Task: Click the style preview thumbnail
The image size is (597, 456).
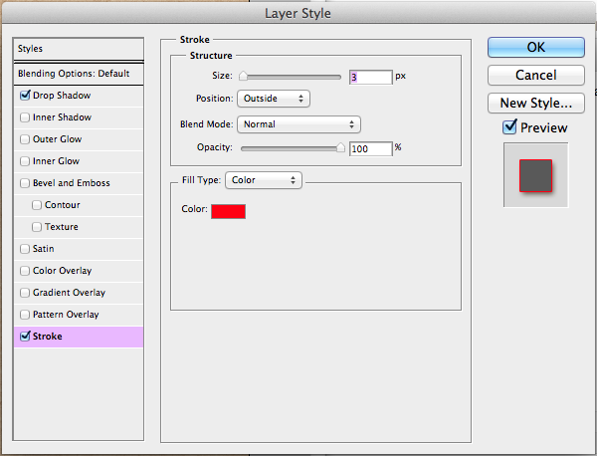Action: click(535, 175)
